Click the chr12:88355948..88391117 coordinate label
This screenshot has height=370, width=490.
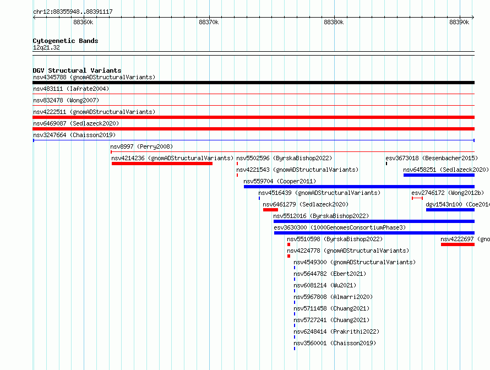click(73, 12)
